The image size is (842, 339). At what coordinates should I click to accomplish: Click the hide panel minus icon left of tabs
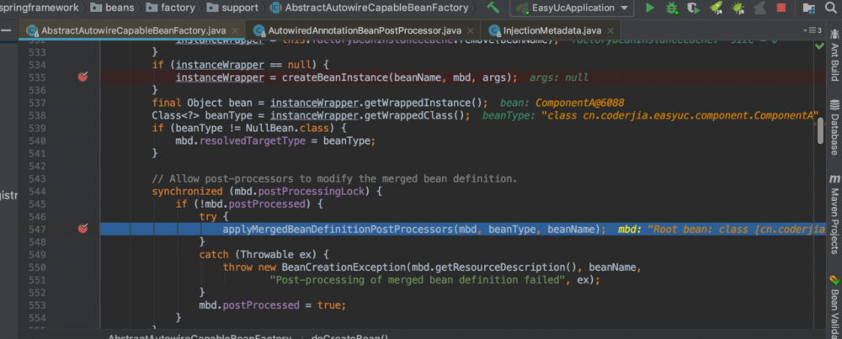tap(5, 30)
